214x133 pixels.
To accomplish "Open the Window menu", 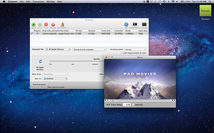I will (51, 2).
